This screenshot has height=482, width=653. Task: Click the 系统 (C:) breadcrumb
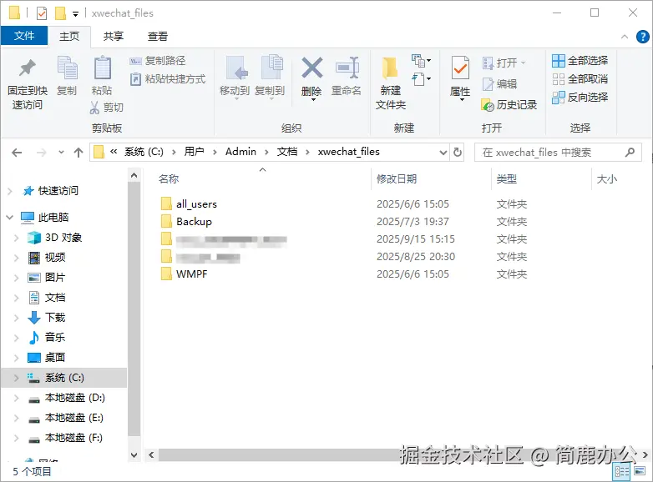144,152
